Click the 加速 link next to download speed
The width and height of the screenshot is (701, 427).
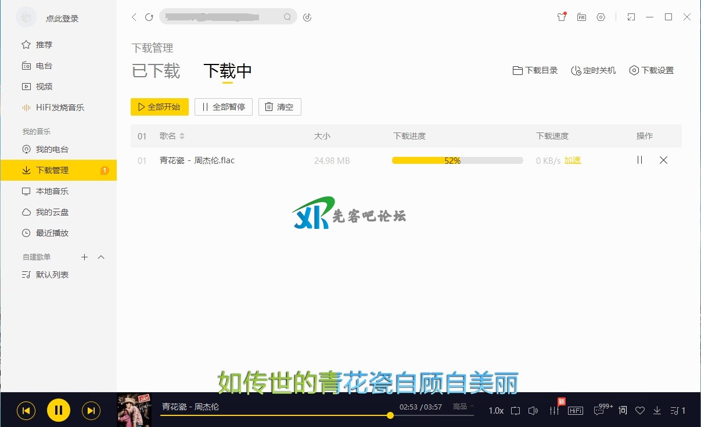pyautogui.click(x=573, y=160)
